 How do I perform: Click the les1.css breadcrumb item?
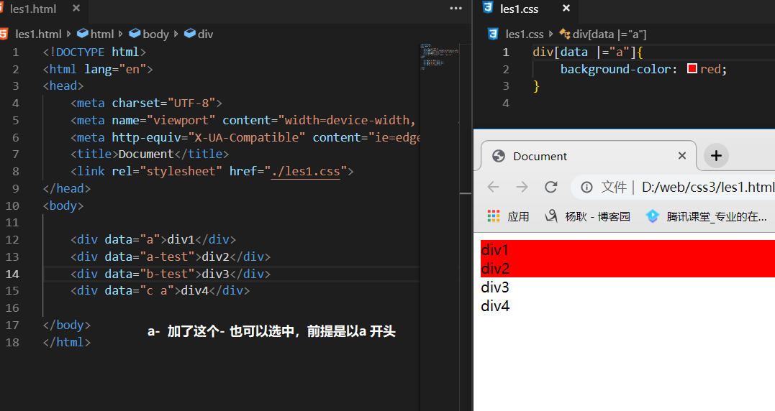525,34
